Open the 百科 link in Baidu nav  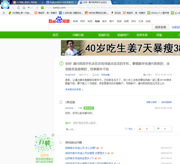pyautogui.click(x=134, y=21)
